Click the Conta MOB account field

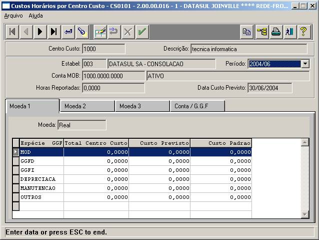(113, 76)
